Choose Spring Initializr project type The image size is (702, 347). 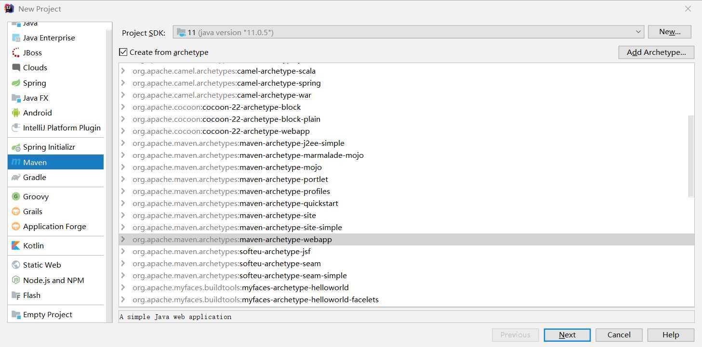56,147
